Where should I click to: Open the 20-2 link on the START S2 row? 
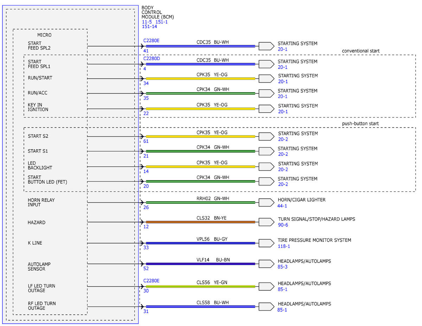[283, 139]
